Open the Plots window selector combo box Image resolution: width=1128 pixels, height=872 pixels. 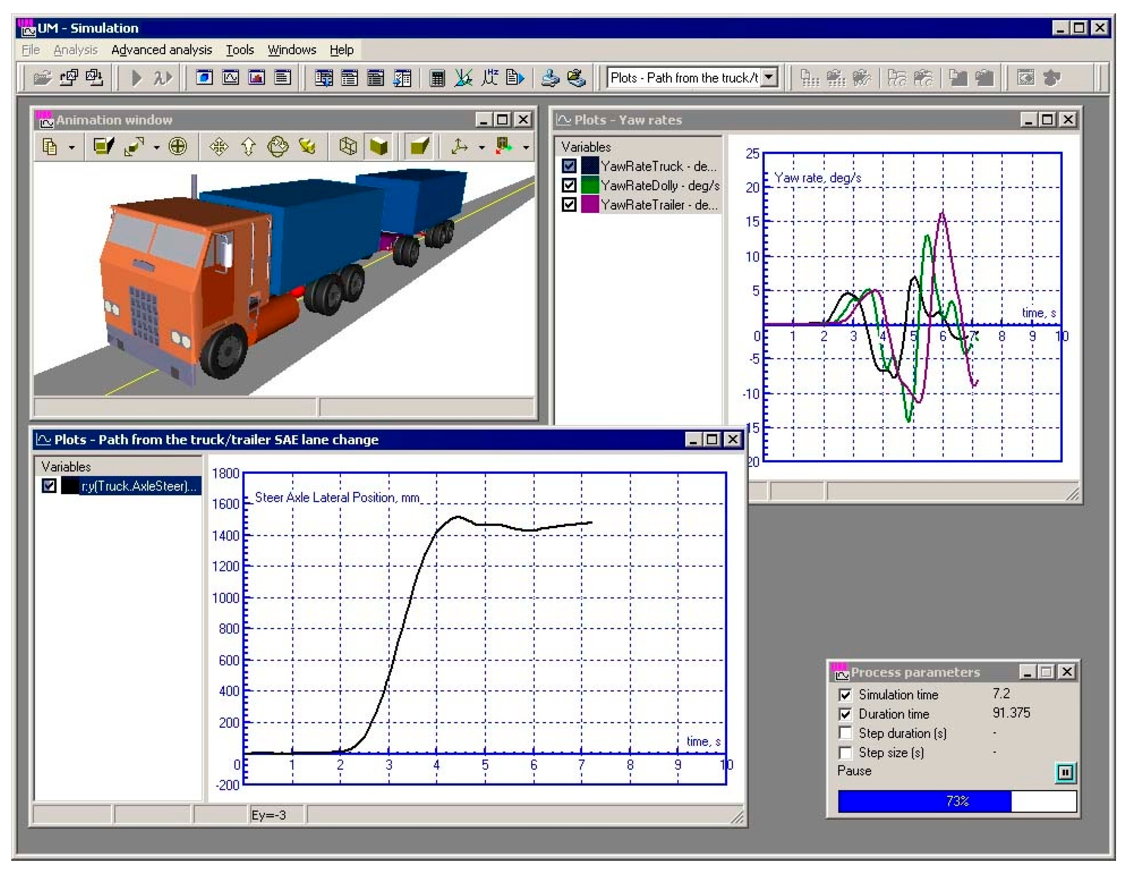[769, 78]
